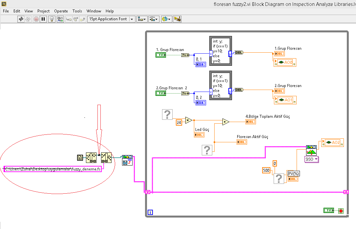This screenshot has height=229, width=356.
Task: Select the PV(%) DBL indicator terminal
Action: [x=293, y=179]
